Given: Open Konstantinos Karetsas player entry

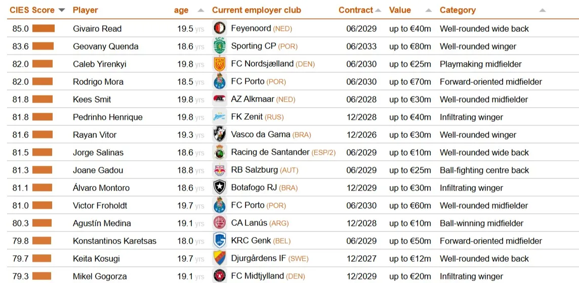Looking at the screenshot, I should [x=114, y=241].
